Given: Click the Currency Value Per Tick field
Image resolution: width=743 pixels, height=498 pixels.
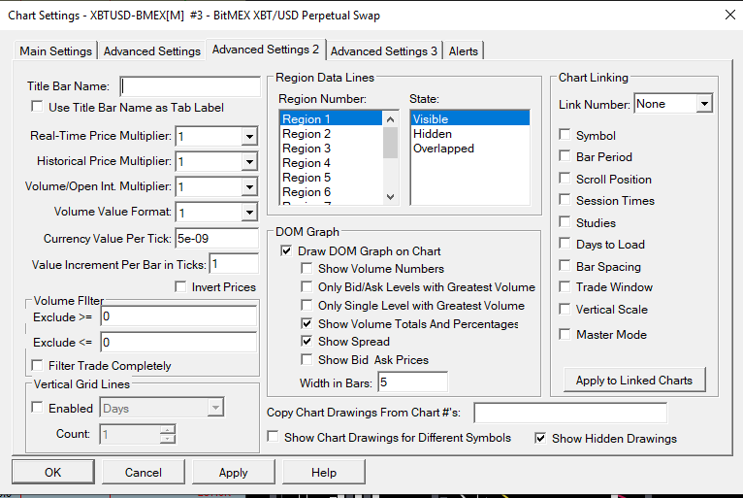Looking at the screenshot, I should [x=217, y=239].
